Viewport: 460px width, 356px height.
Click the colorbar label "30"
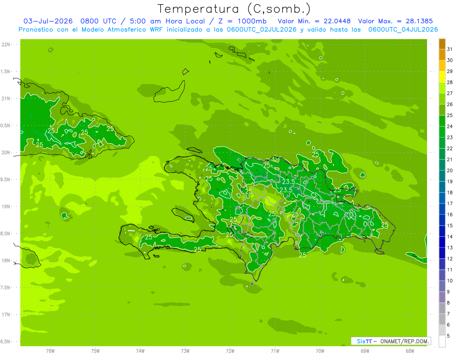450,60
